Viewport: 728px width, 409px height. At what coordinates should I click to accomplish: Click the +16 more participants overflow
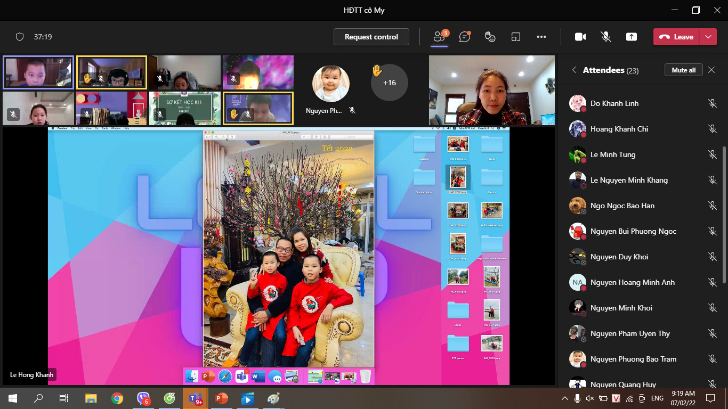pos(389,83)
